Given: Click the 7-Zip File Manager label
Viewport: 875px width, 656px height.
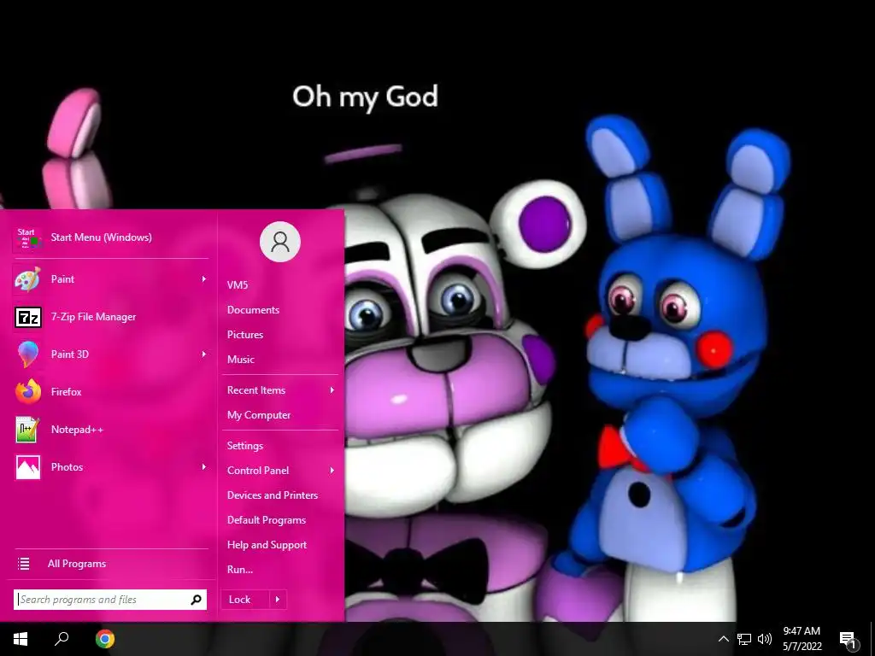Looking at the screenshot, I should click(x=93, y=317).
